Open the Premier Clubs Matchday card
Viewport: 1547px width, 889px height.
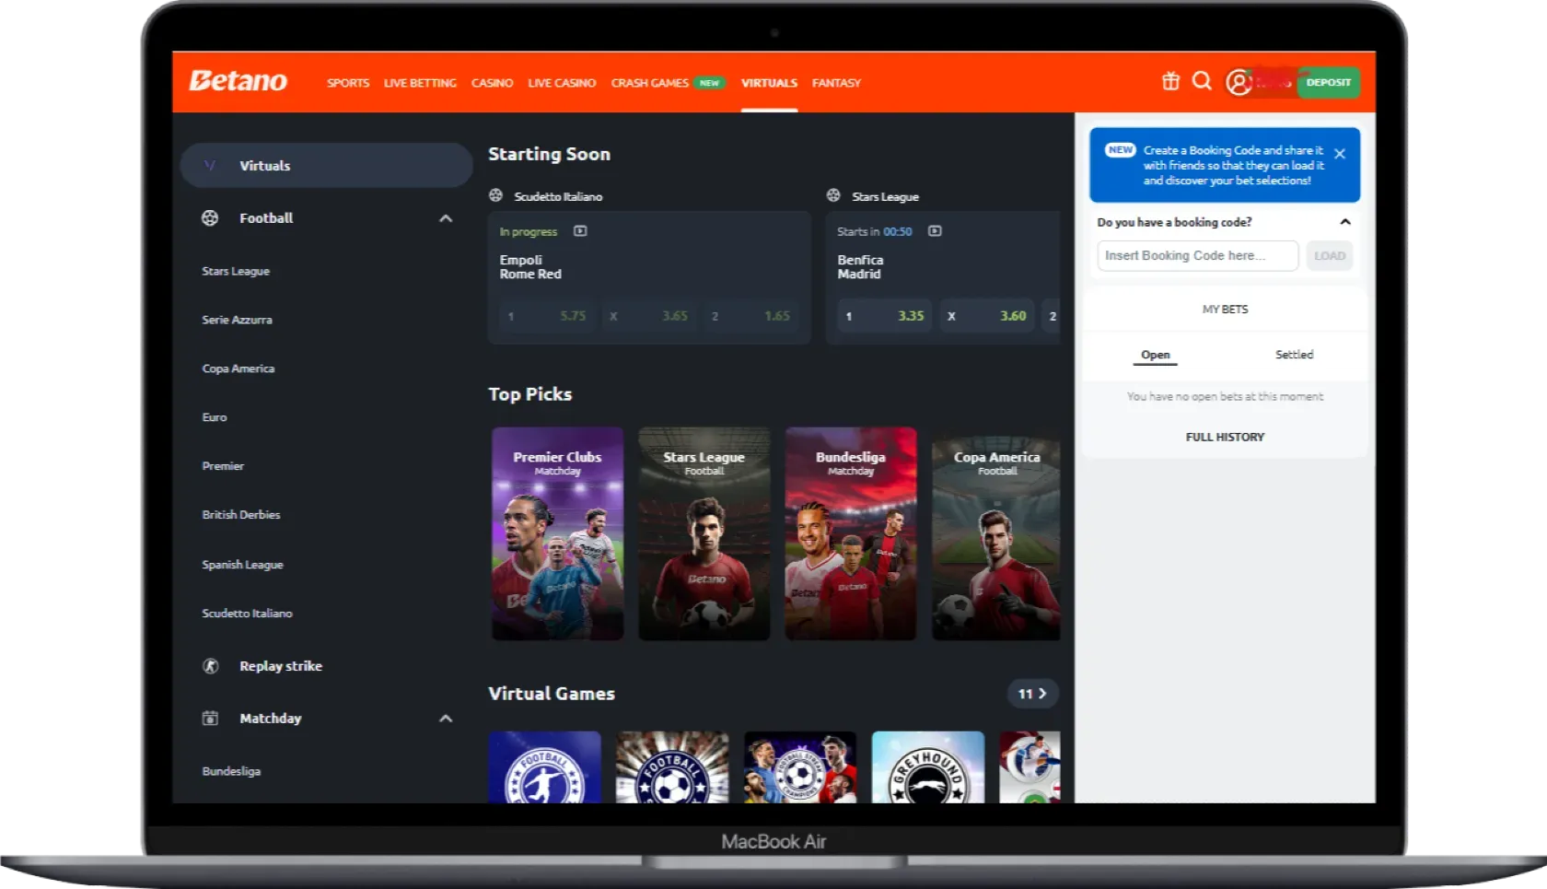tap(557, 533)
